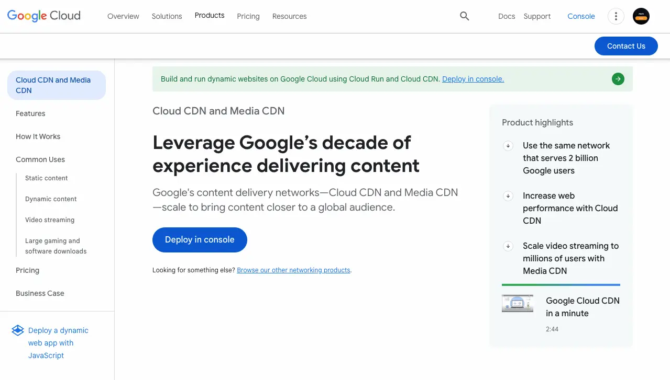The width and height of the screenshot is (670, 380).
Task: Select Static content in sidebar
Action: point(47,178)
